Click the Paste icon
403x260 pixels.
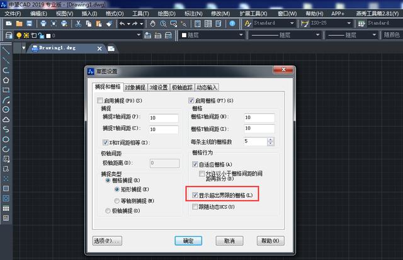coord(99,24)
